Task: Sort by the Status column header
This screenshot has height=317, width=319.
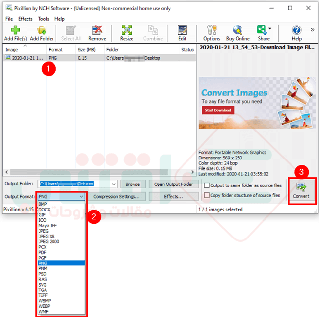Action: point(187,50)
